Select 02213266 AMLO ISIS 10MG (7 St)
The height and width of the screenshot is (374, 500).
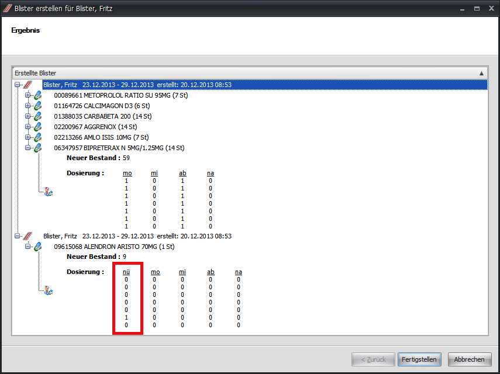[x=101, y=137]
